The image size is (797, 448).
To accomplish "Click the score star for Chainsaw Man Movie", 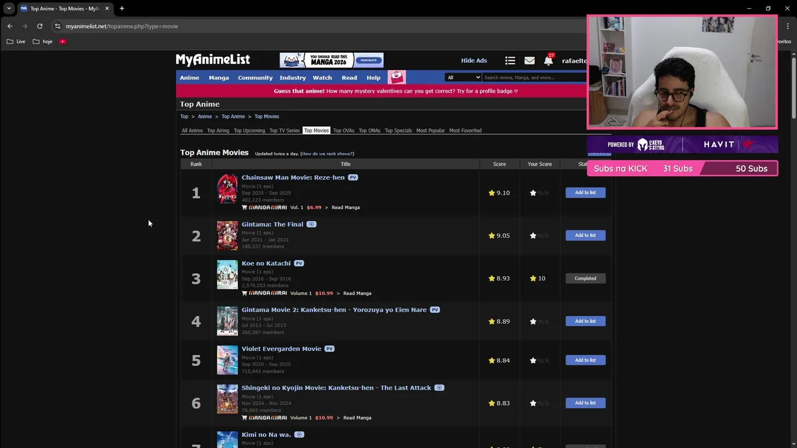I will tap(491, 193).
